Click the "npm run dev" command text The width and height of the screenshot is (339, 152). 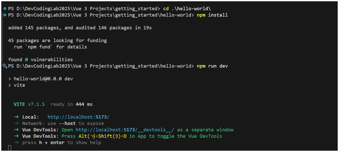pyautogui.click(x=212, y=66)
